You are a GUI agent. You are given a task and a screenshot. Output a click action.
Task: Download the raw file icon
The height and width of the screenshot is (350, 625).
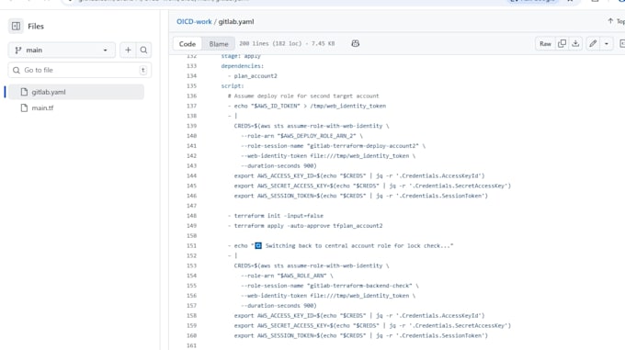coord(575,44)
